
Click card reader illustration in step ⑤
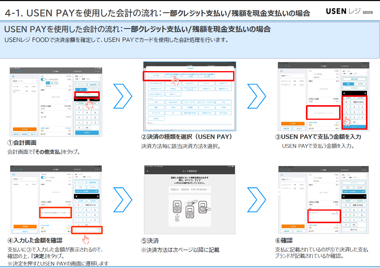point(190,211)
